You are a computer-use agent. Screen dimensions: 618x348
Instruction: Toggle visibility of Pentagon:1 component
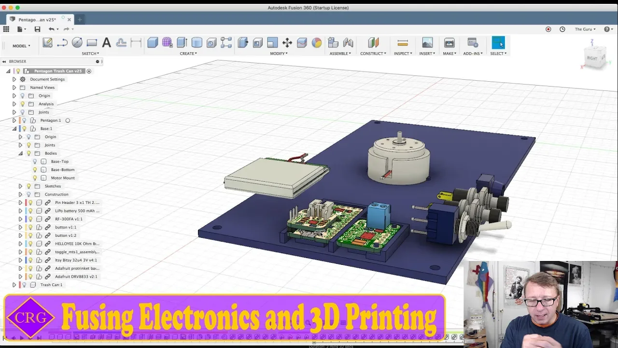click(x=24, y=120)
